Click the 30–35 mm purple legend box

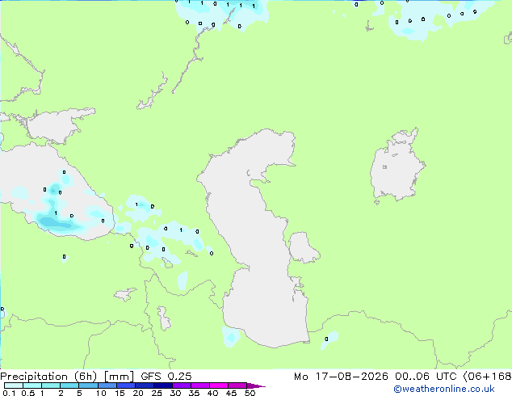click(x=182, y=385)
